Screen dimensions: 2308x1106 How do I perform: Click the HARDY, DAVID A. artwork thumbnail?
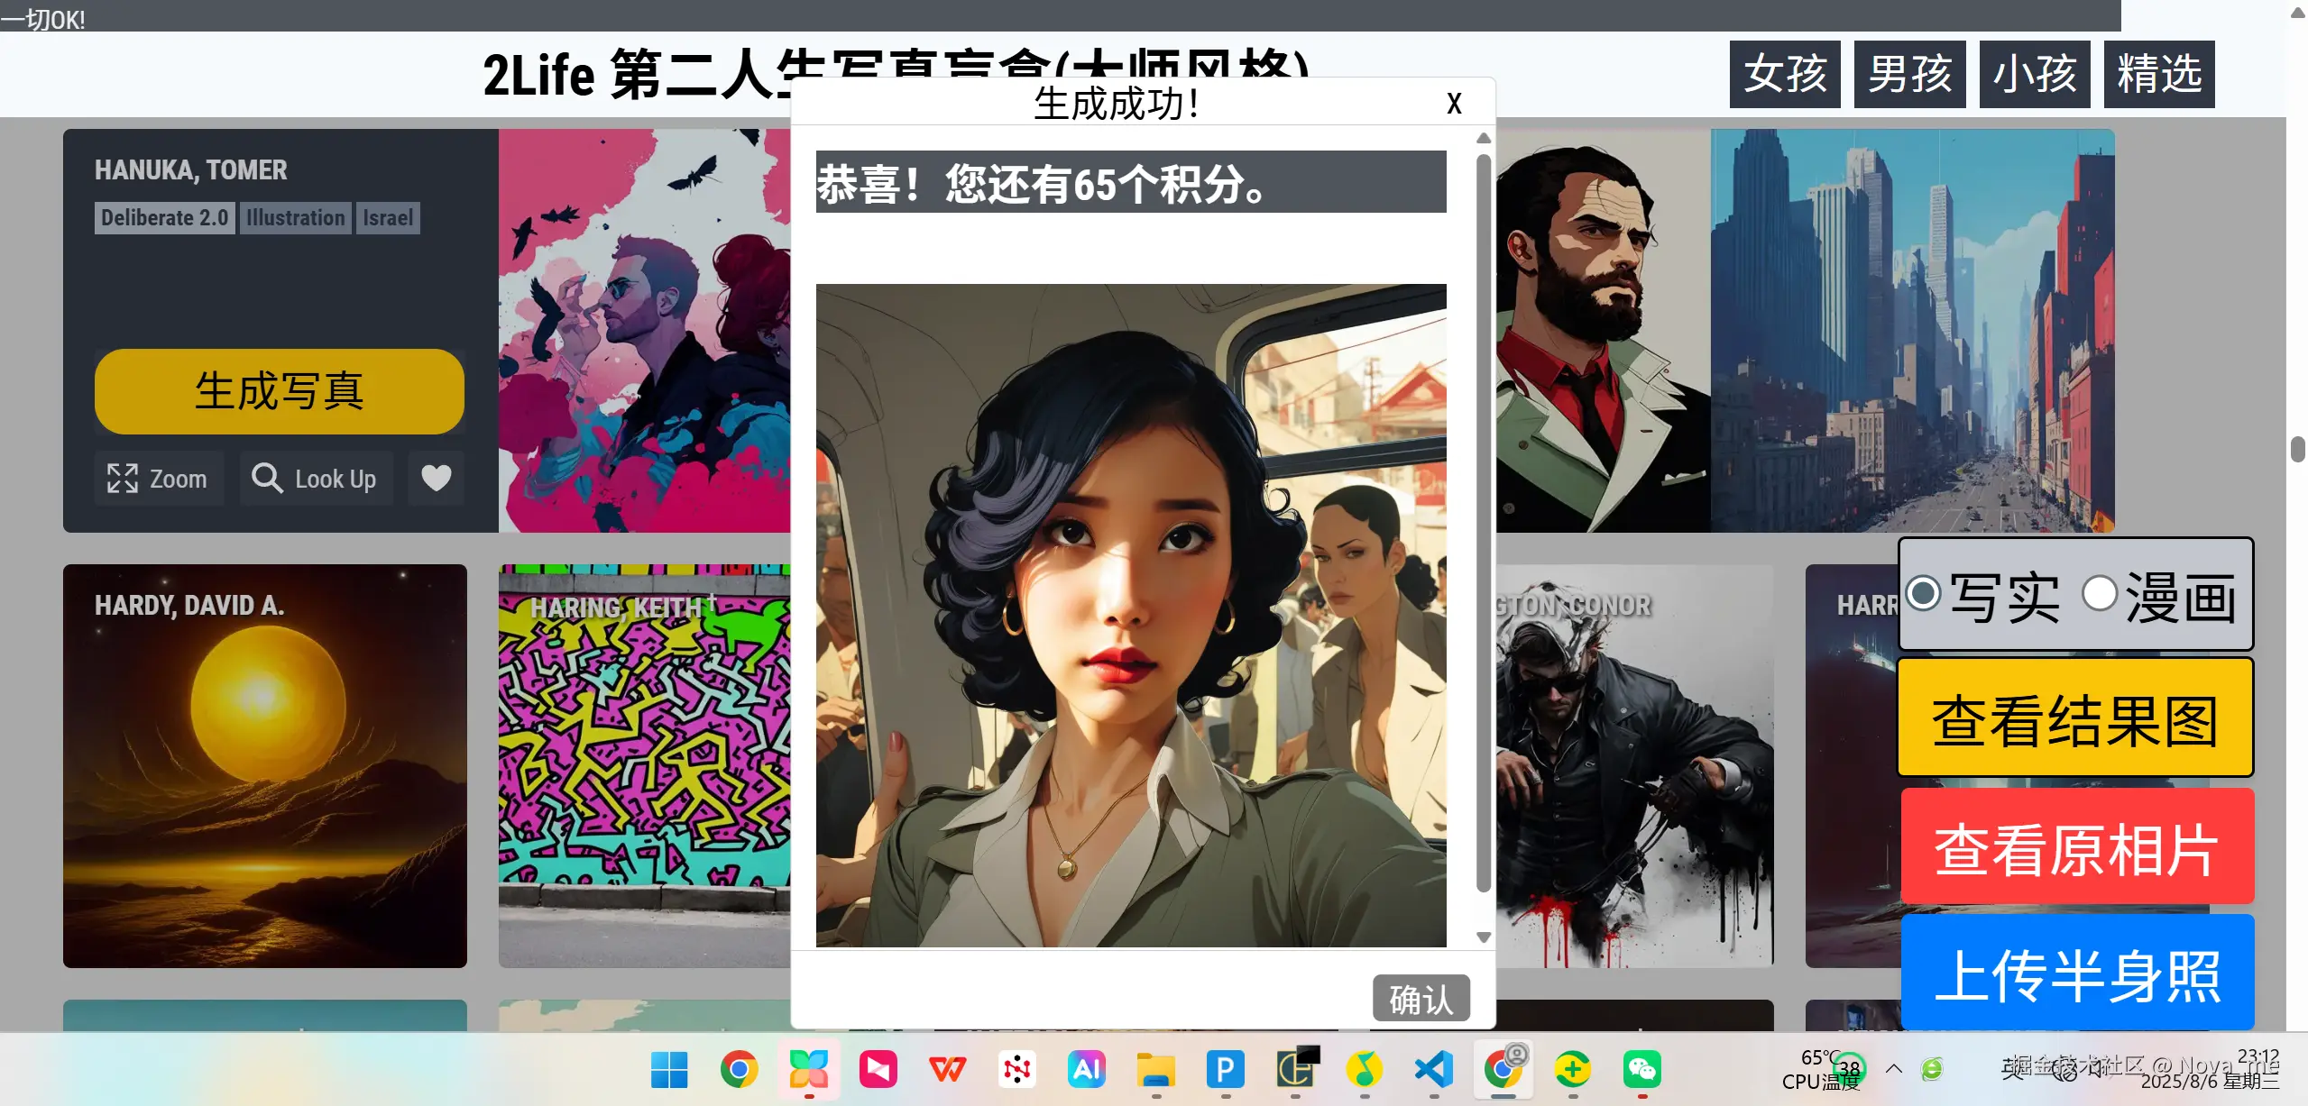[x=264, y=767]
